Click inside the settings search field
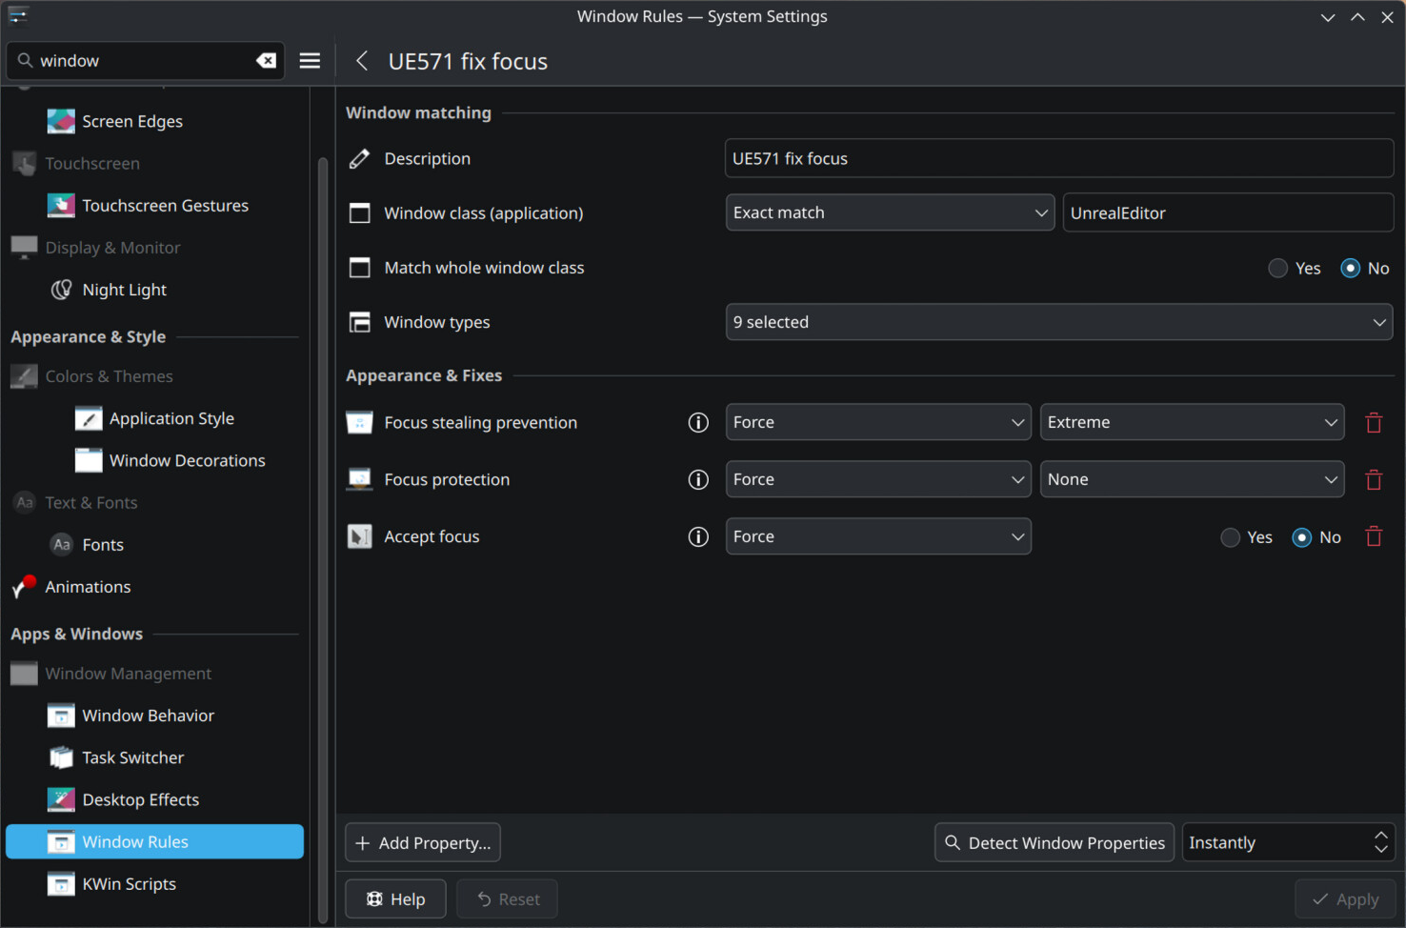 coord(143,60)
